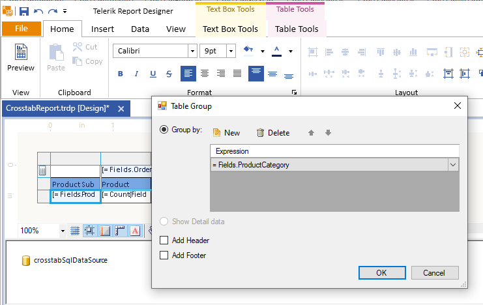Toggle Italic formatting
483x305 pixels.
136,74
